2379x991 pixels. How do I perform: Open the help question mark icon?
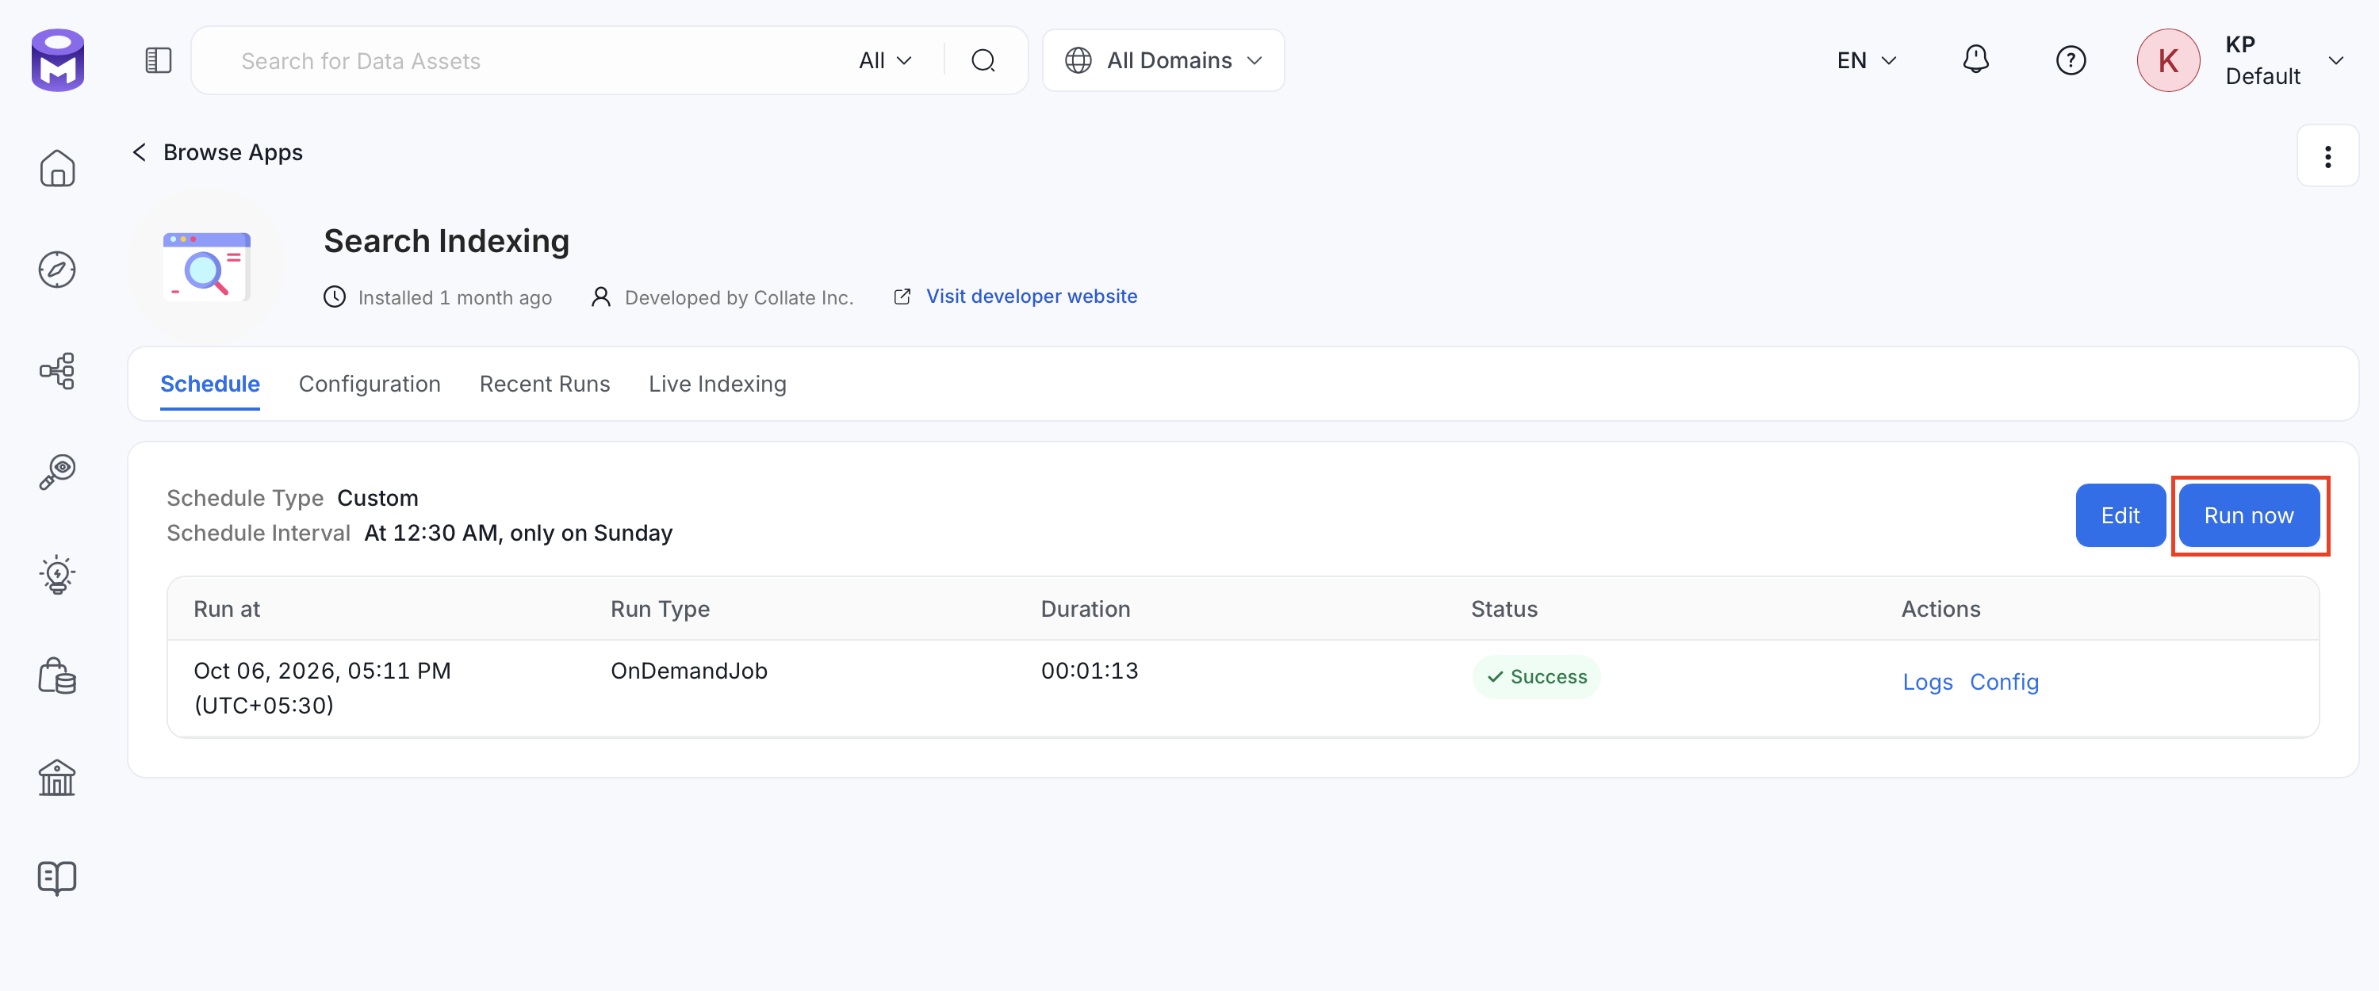[2071, 61]
